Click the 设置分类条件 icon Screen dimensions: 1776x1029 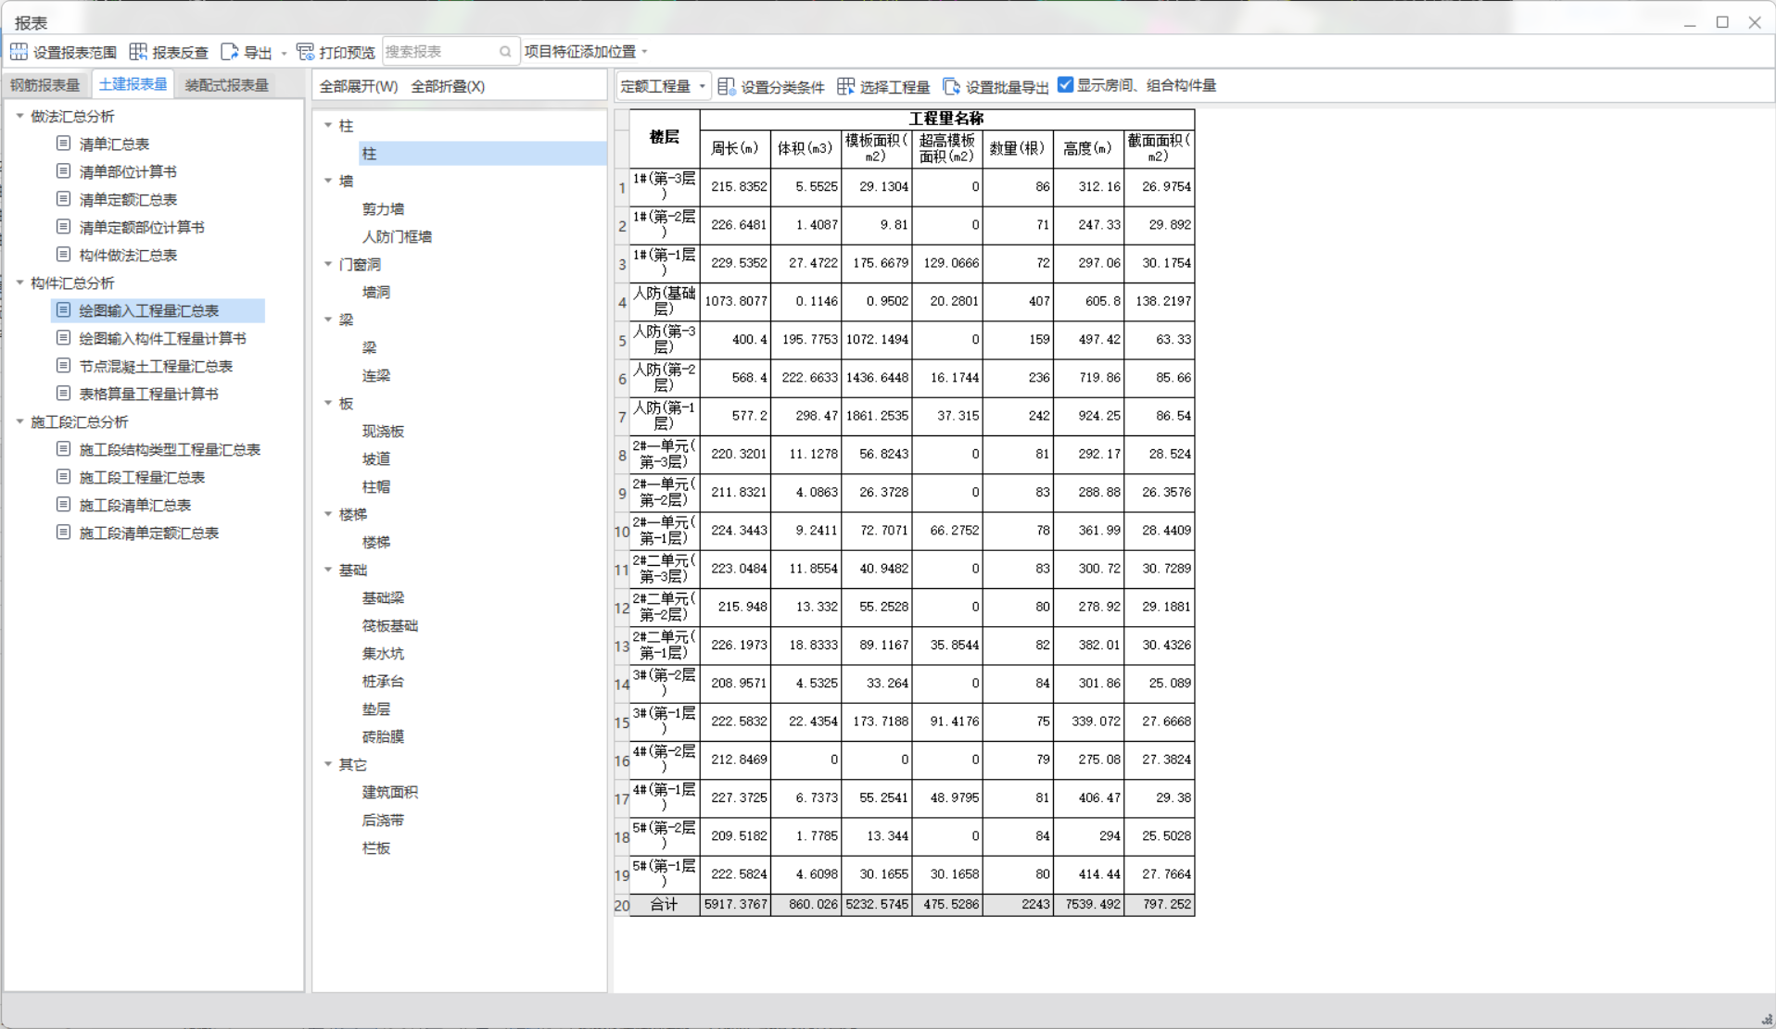tap(727, 86)
